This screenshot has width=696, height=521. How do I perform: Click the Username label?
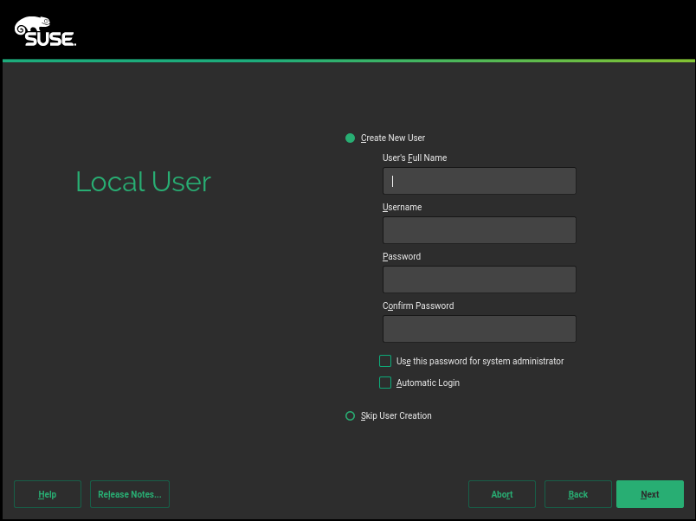tap(402, 207)
